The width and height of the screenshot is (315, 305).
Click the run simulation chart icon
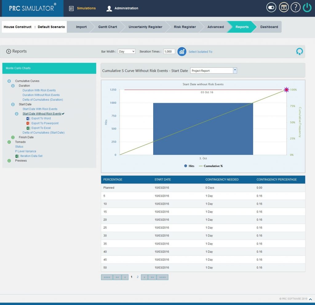click(182, 52)
